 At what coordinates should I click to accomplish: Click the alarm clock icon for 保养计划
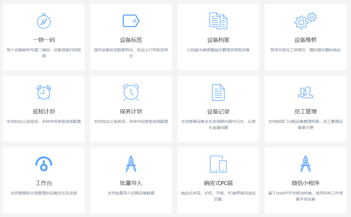tap(131, 92)
